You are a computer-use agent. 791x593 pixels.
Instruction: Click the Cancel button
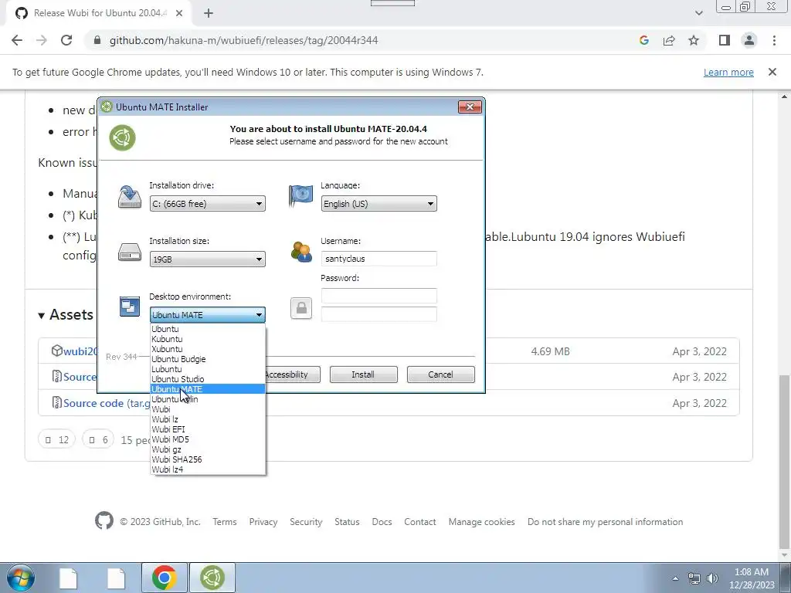tap(440, 374)
